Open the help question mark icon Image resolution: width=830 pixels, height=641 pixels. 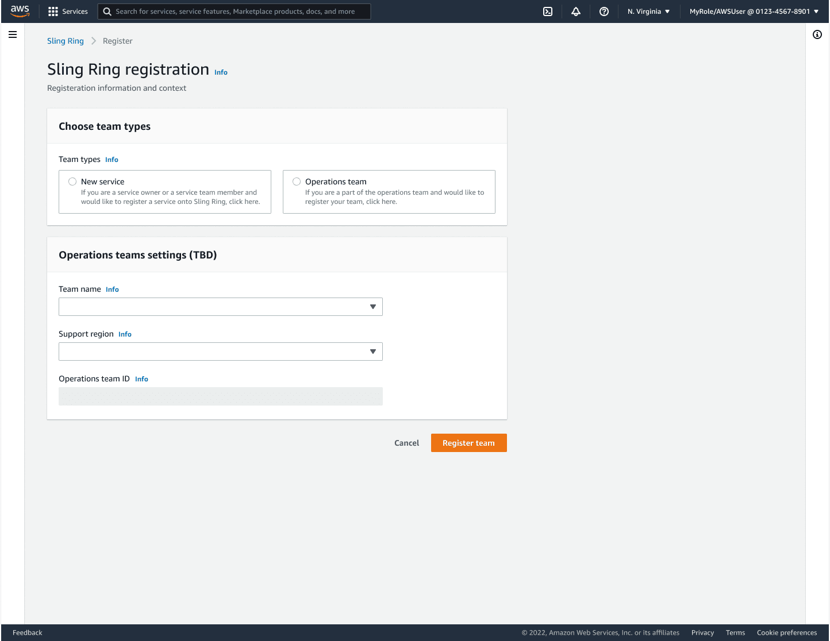[604, 11]
